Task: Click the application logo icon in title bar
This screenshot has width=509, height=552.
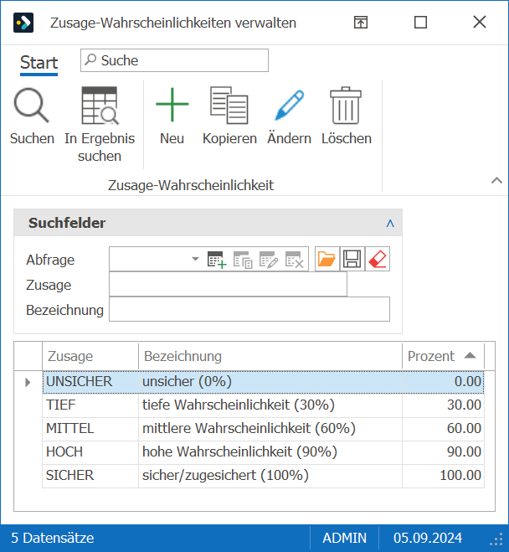Action: 23,23
